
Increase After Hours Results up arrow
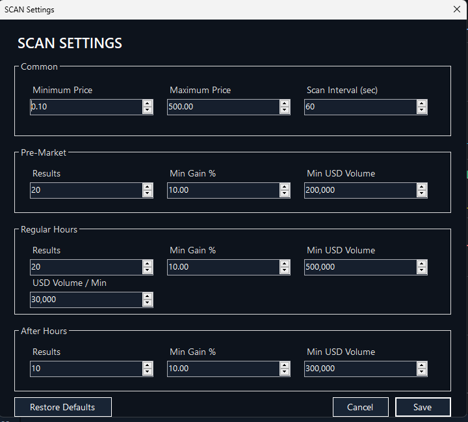click(147, 365)
